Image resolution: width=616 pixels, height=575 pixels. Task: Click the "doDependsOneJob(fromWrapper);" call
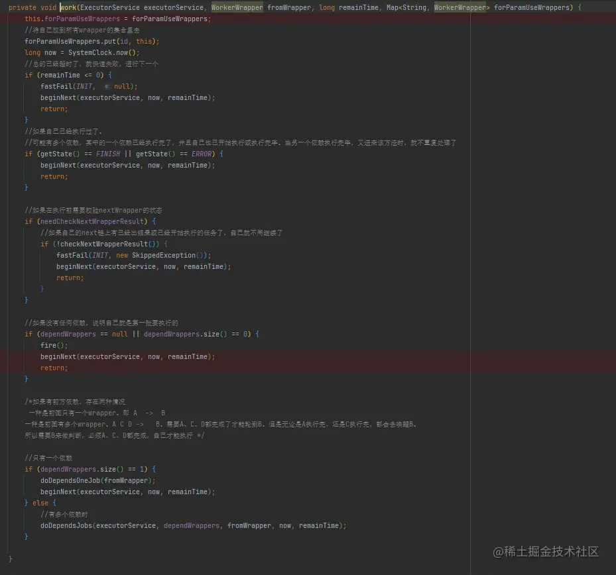tap(98, 481)
